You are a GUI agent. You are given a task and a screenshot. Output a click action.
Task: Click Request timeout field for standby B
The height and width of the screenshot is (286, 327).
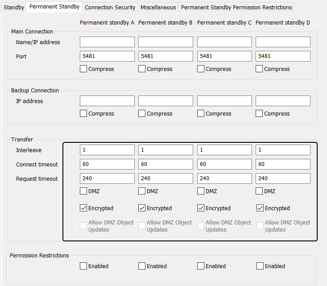pos(166,178)
